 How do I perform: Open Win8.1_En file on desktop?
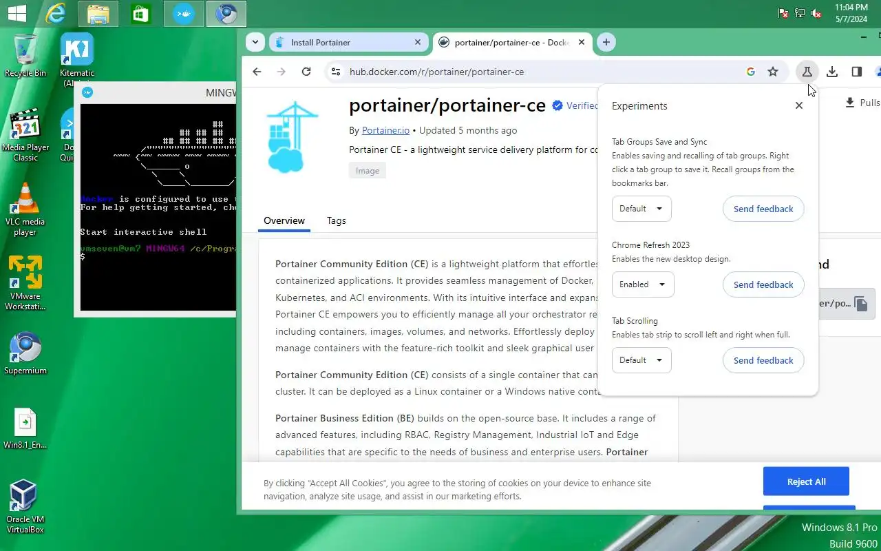(25, 428)
